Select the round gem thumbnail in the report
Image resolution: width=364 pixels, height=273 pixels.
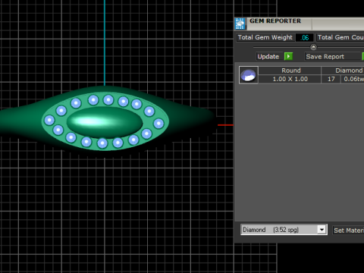tap(249, 75)
